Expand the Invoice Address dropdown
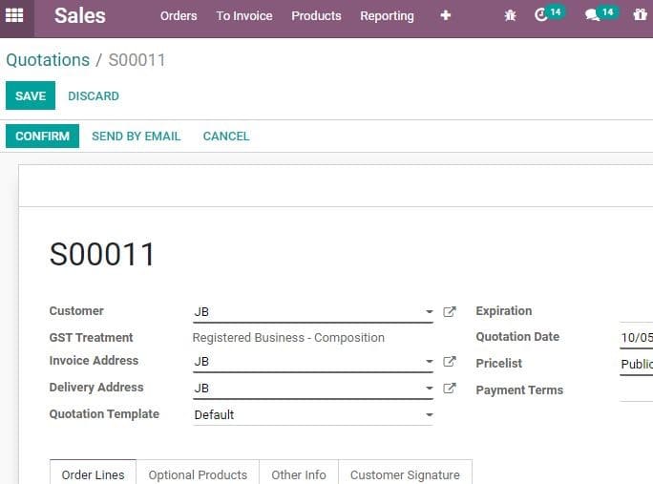The height and width of the screenshot is (484, 653). 429,363
